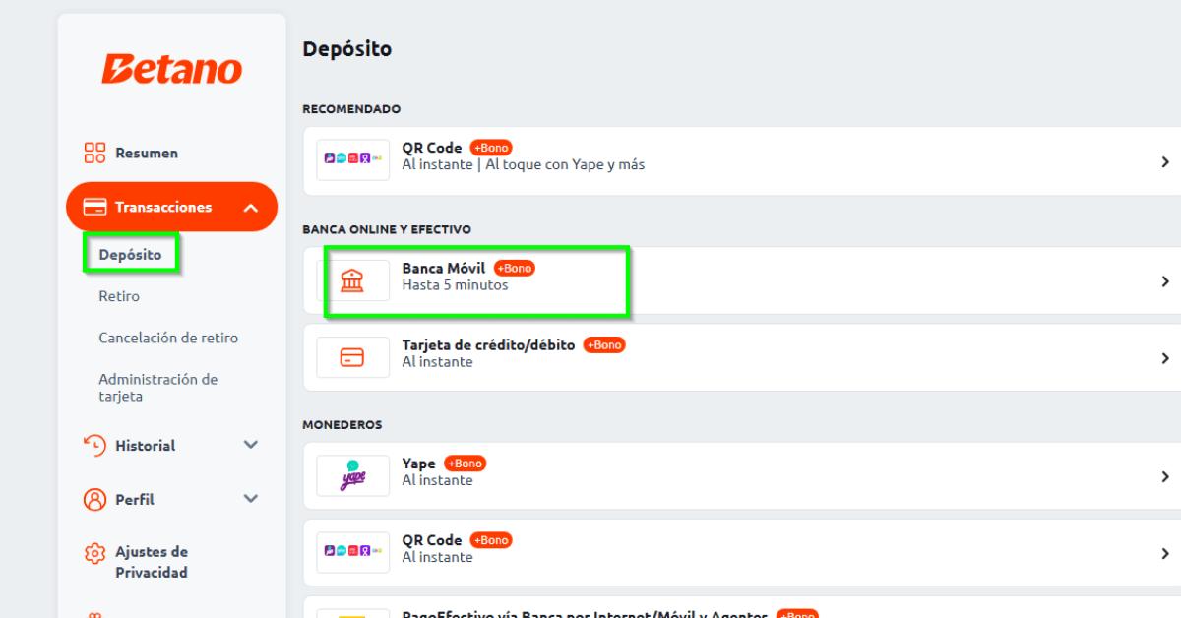Image resolution: width=1181 pixels, height=618 pixels.
Task: Go to Administración de tarjeta
Action: tap(157, 388)
